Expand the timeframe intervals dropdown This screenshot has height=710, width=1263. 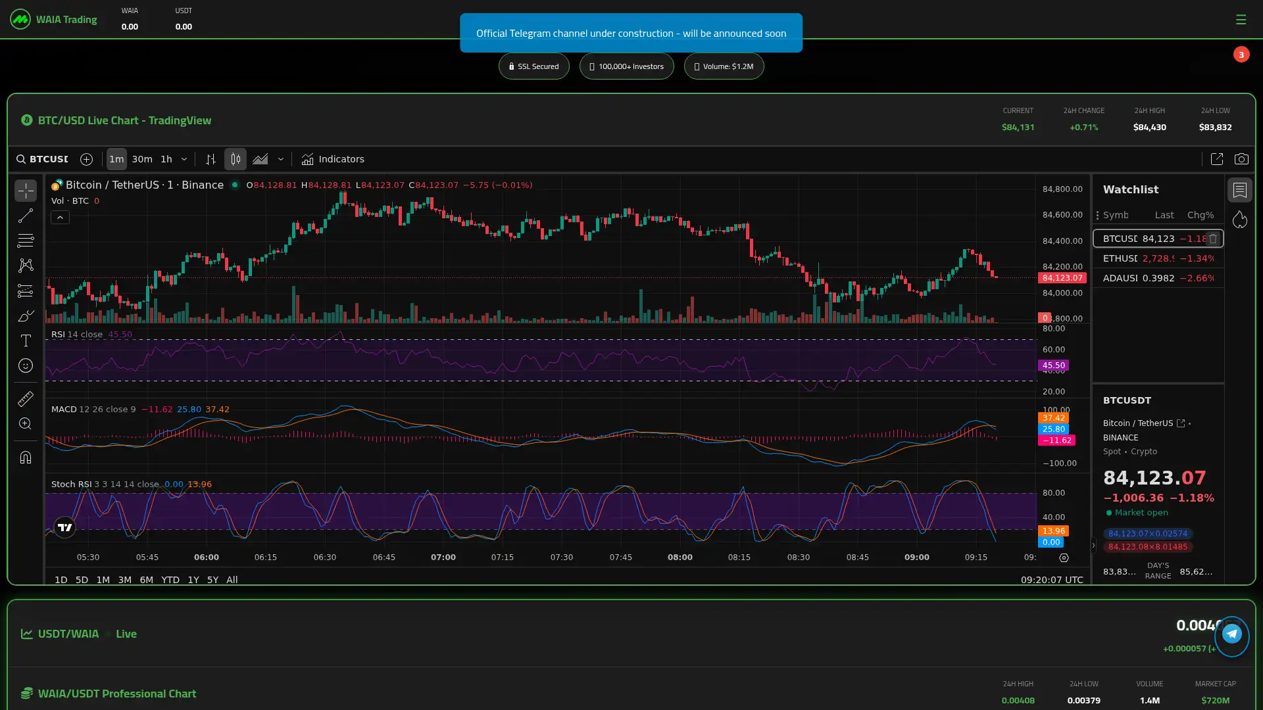[x=185, y=159]
